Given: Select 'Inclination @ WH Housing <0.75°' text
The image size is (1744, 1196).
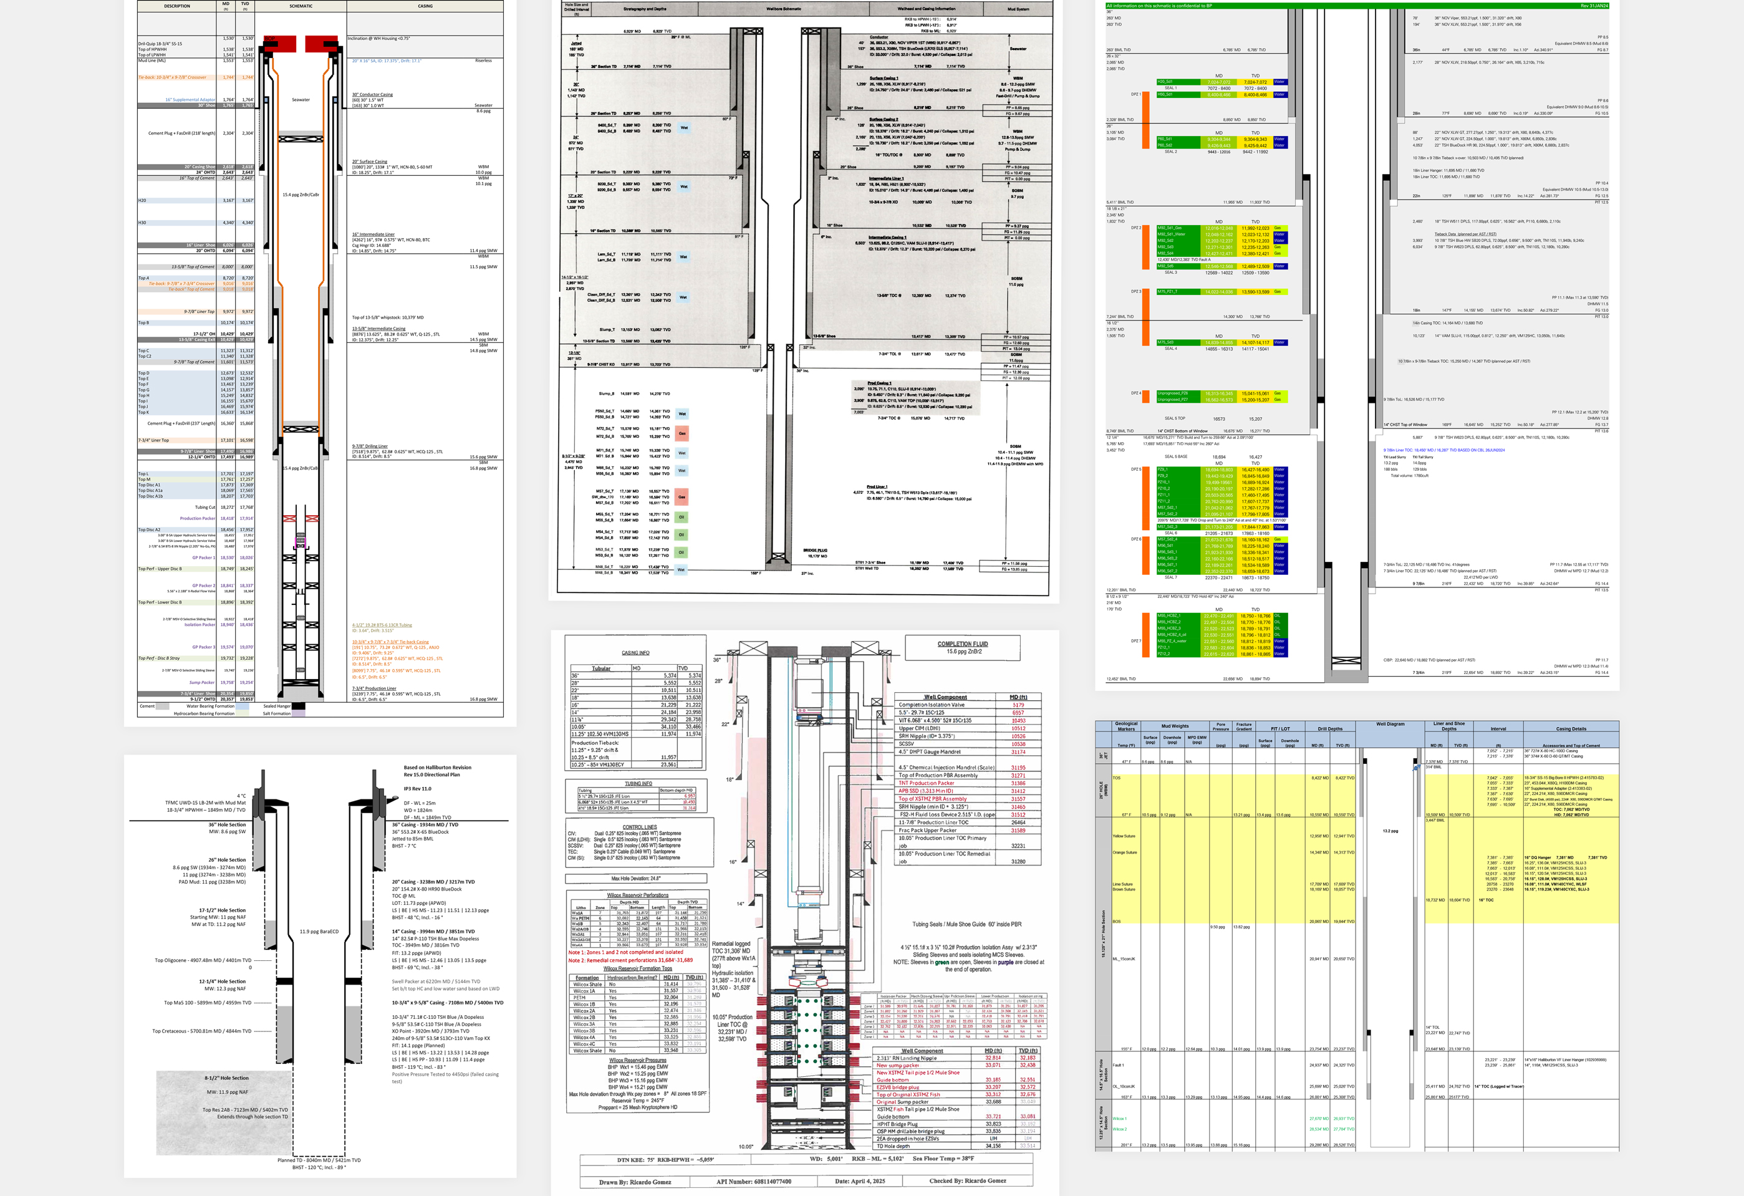Looking at the screenshot, I should coord(379,38).
